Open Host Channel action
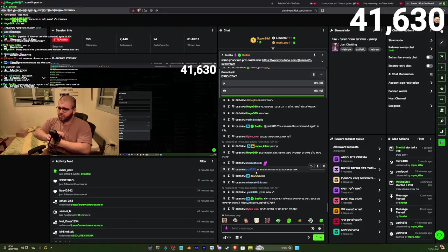 click(x=397, y=98)
